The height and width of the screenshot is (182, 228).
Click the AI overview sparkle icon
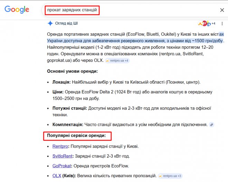click(50, 24)
